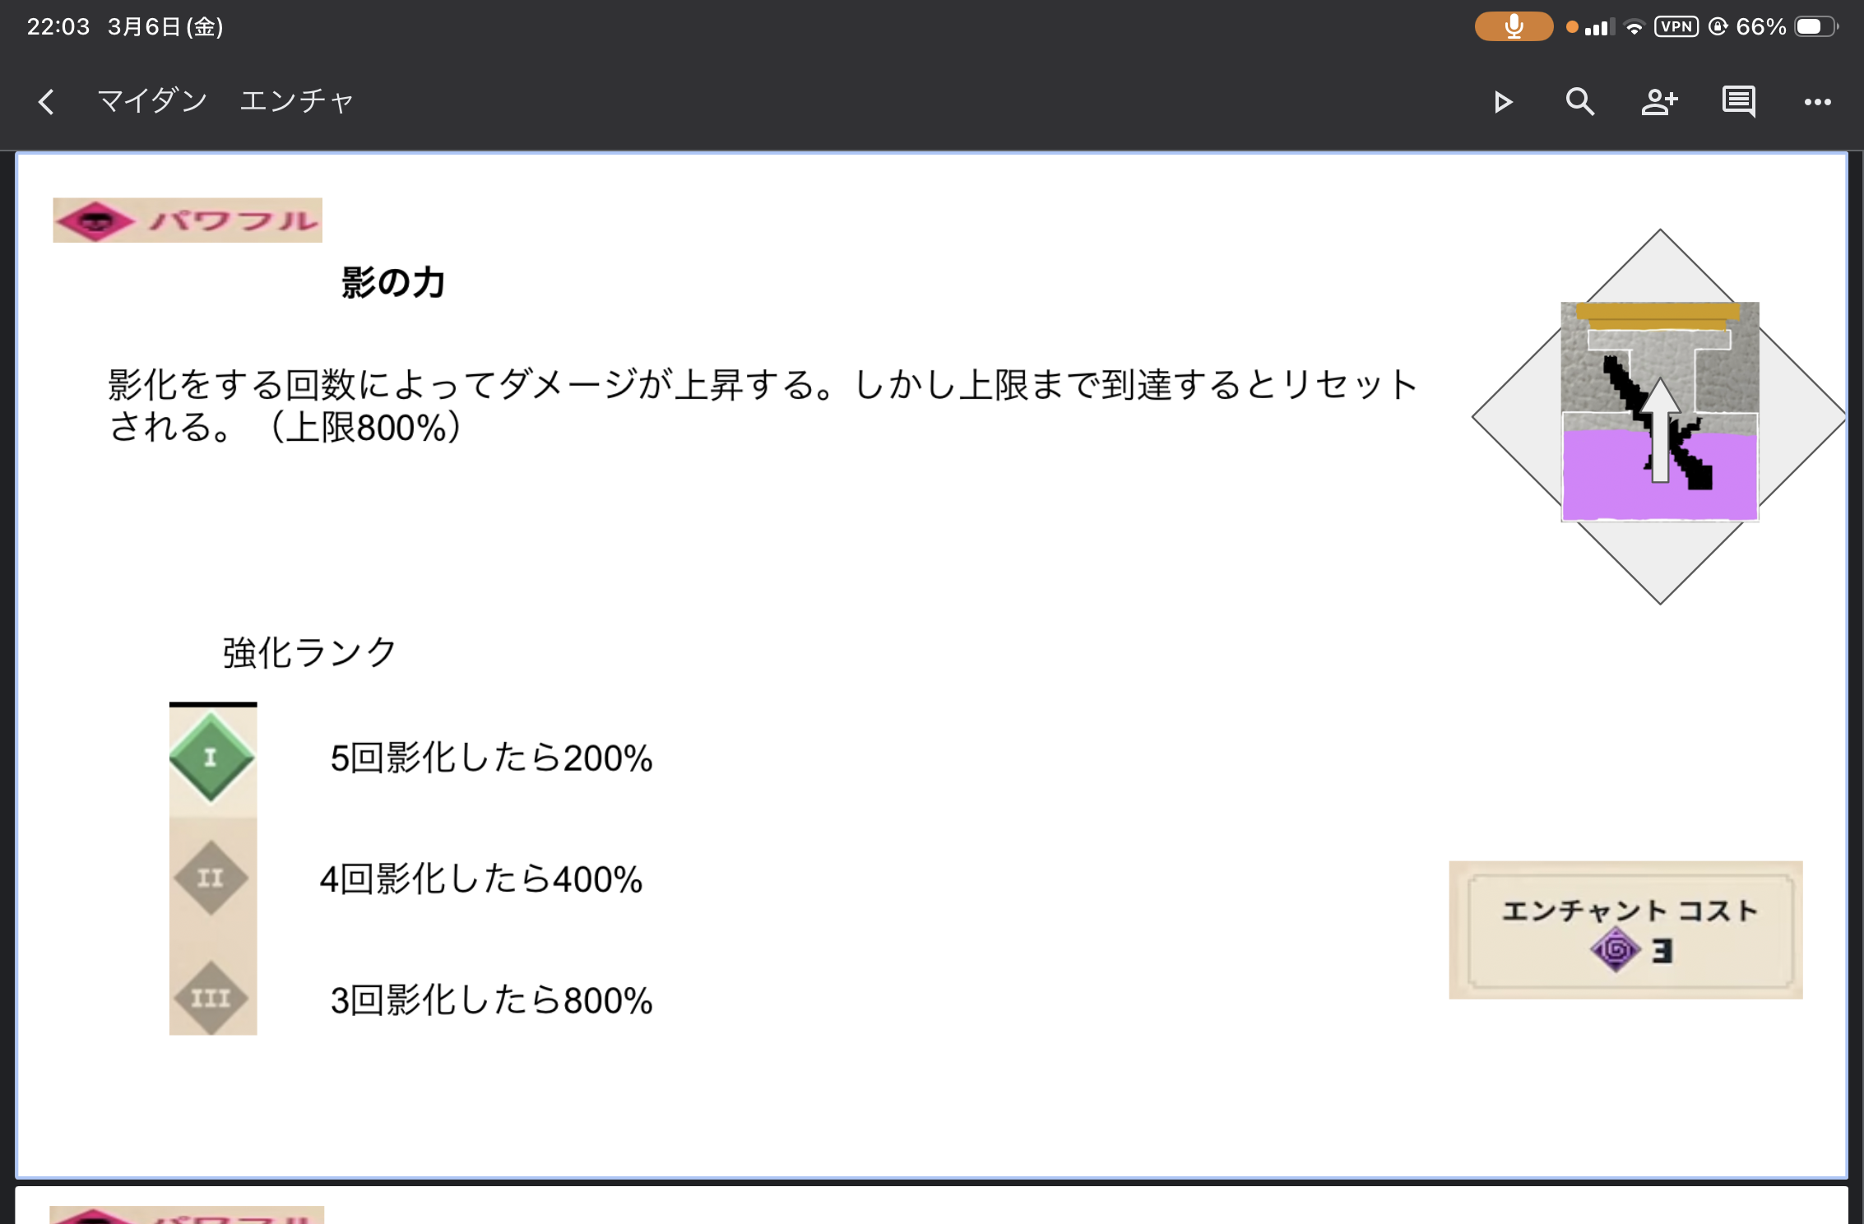Tap the orange microphone recording indicator
The width and height of the screenshot is (1864, 1224).
tap(1514, 26)
